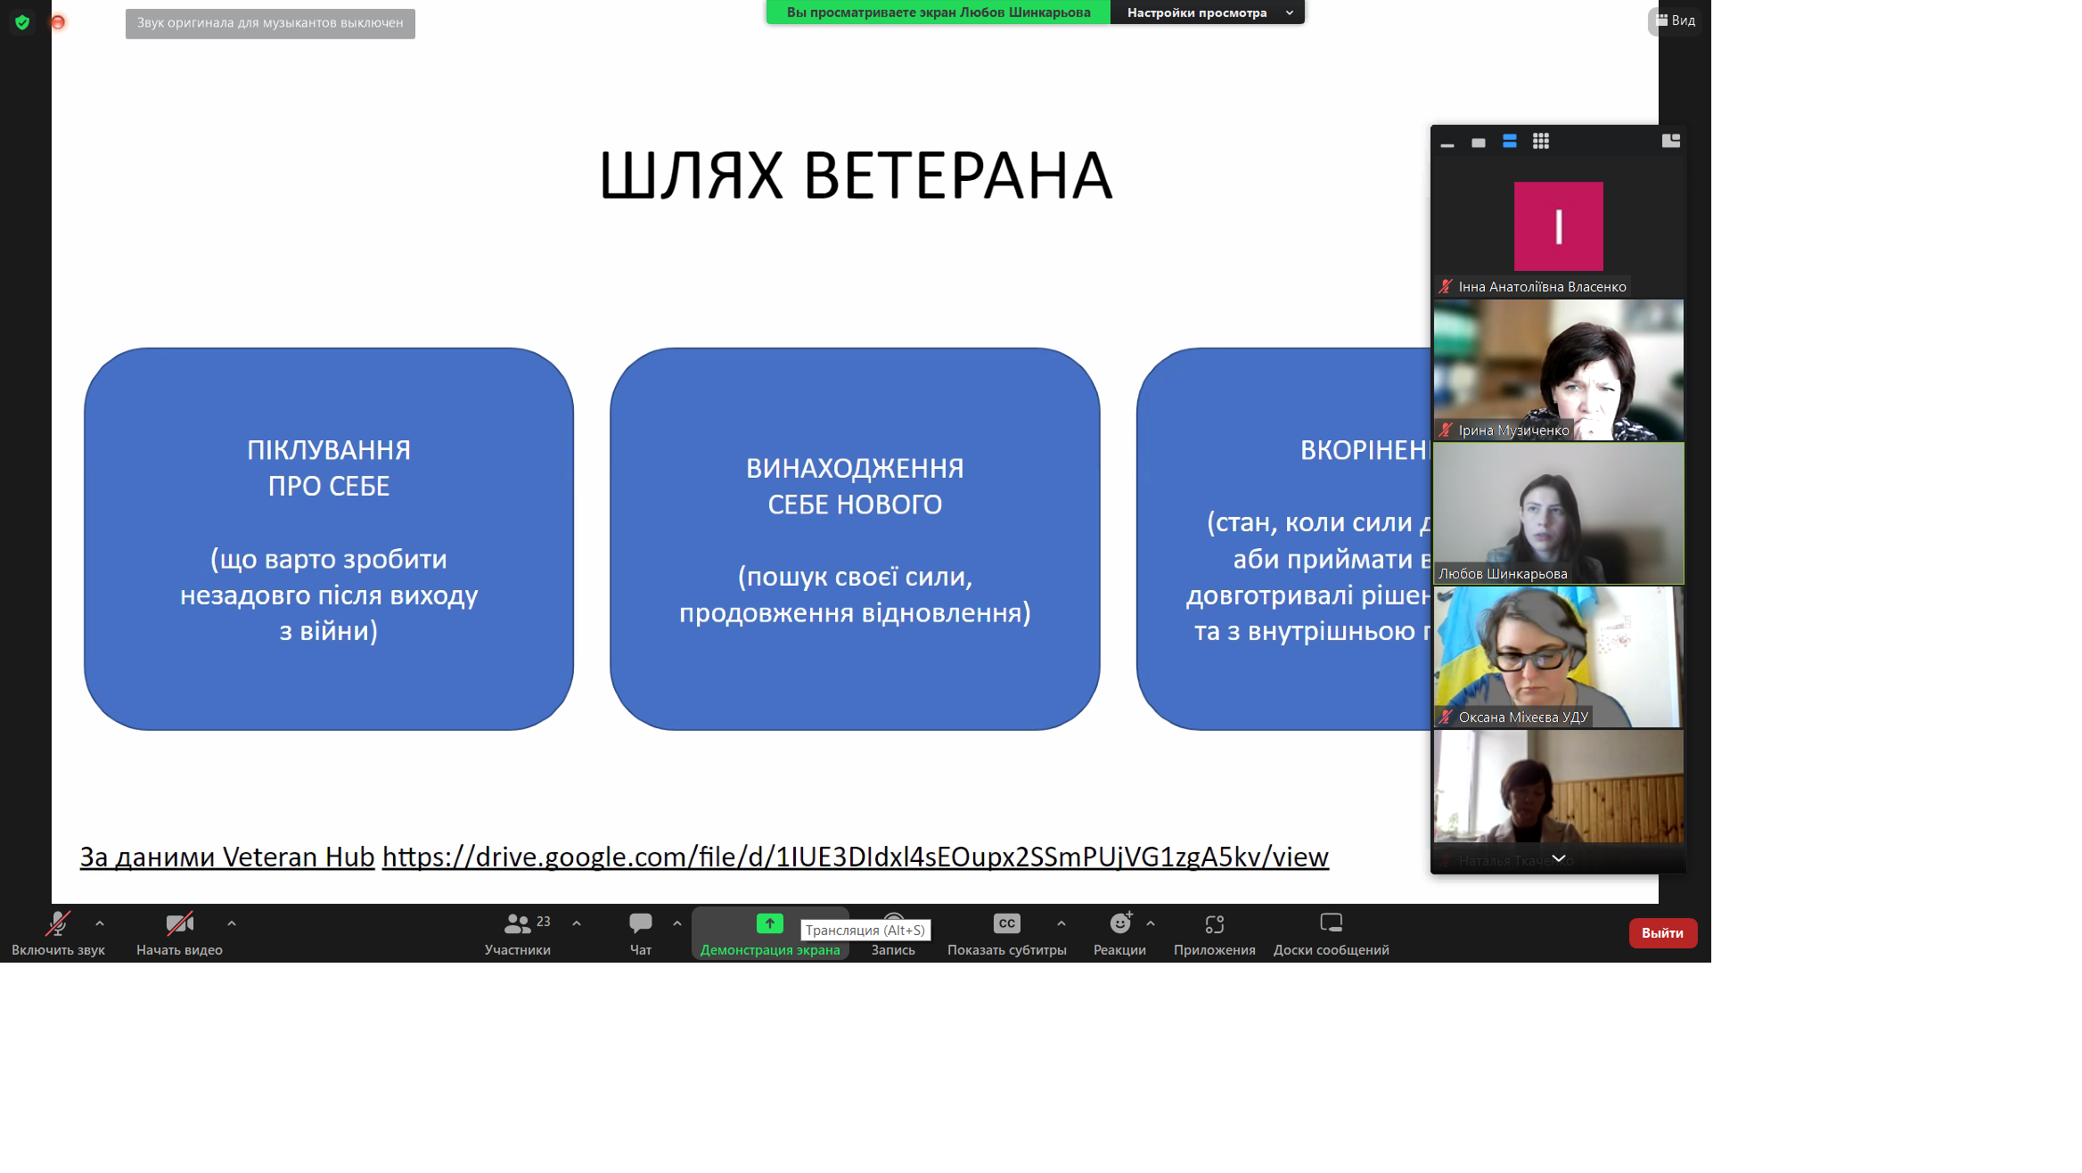Click the Record button in toolbar
The image size is (2082, 1173).
[x=893, y=948]
